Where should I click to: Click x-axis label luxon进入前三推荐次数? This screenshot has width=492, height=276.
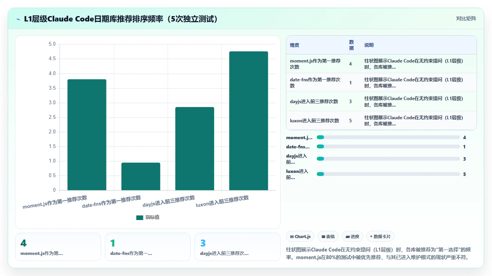[222, 201]
